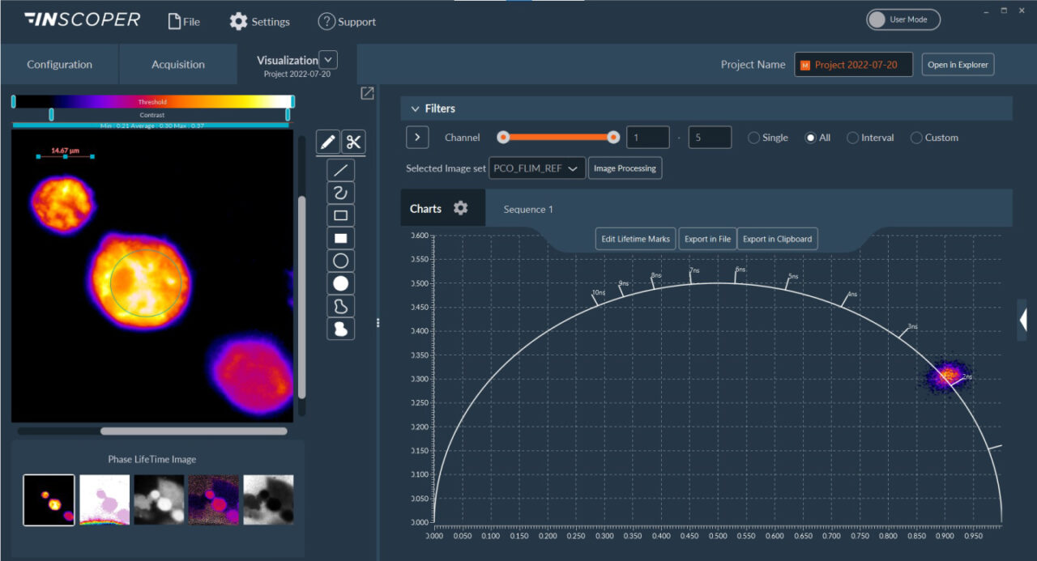Select the Freehand curve tool
This screenshot has width=1037, height=561.
pyautogui.click(x=339, y=192)
